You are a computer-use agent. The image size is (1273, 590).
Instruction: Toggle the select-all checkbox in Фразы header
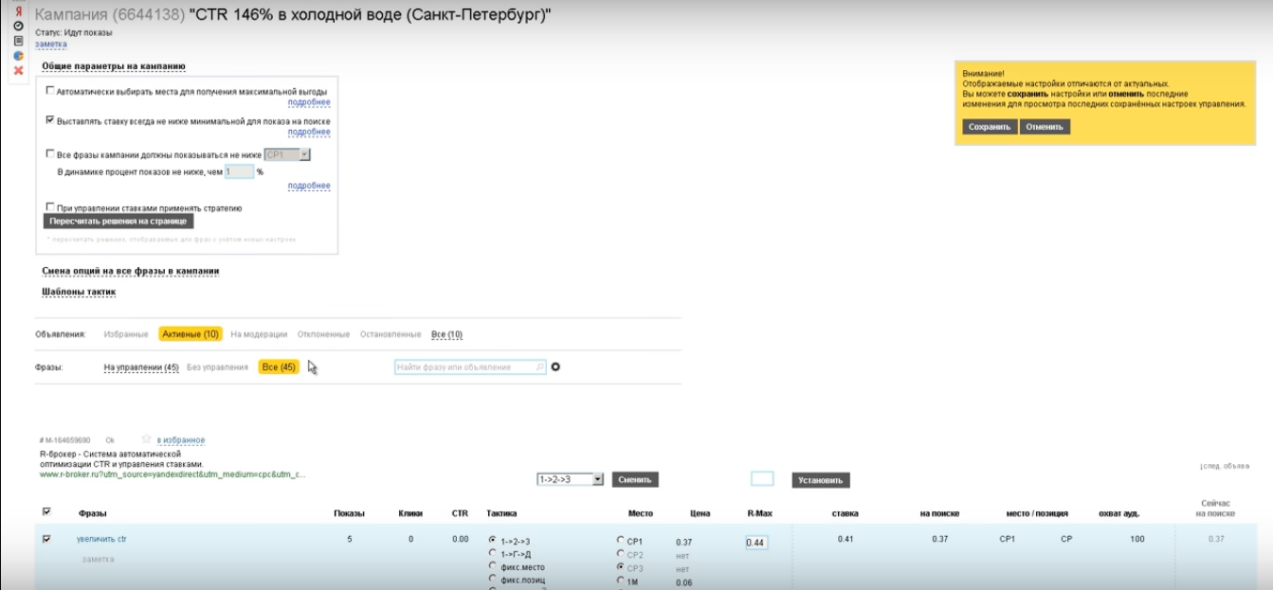tap(47, 512)
